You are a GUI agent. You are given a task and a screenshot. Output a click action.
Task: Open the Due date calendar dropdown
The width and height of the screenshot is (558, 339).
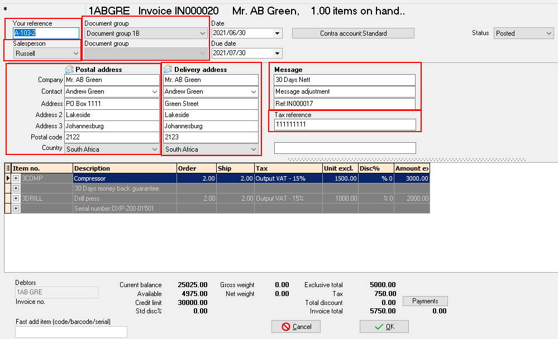(x=278, y=54)
